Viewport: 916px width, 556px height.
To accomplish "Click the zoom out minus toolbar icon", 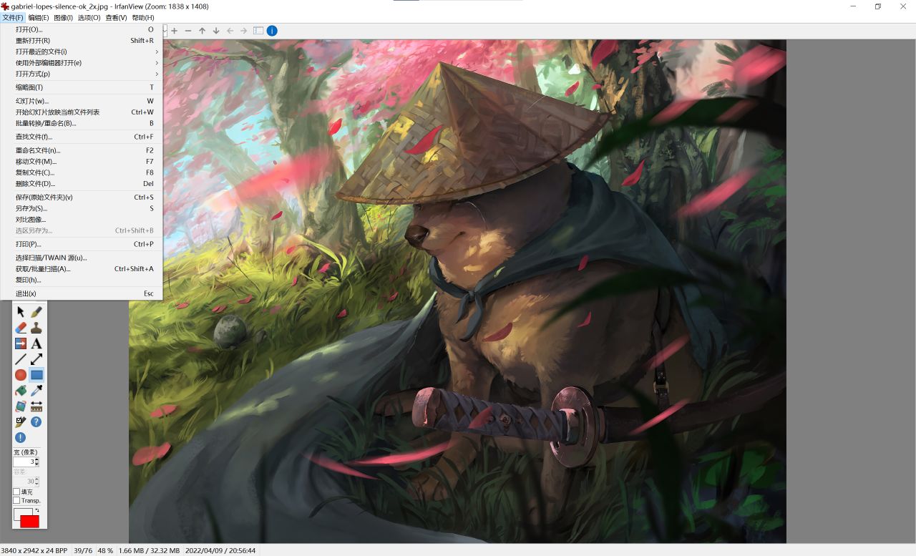I will (188, 31).
